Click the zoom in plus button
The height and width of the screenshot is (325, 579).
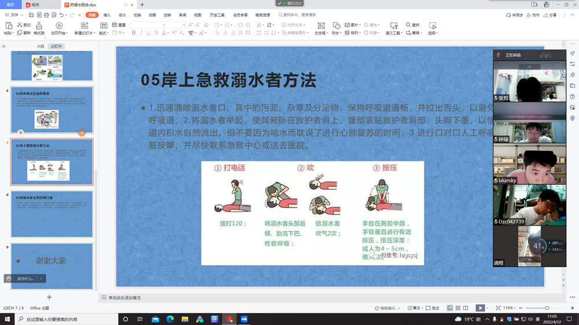[x=573, y=308]
